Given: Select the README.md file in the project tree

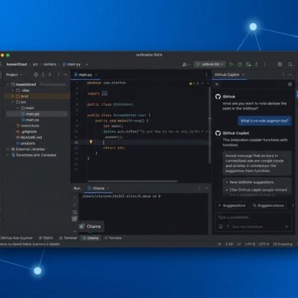Looking at the screenshot, I should click(29, 137).
